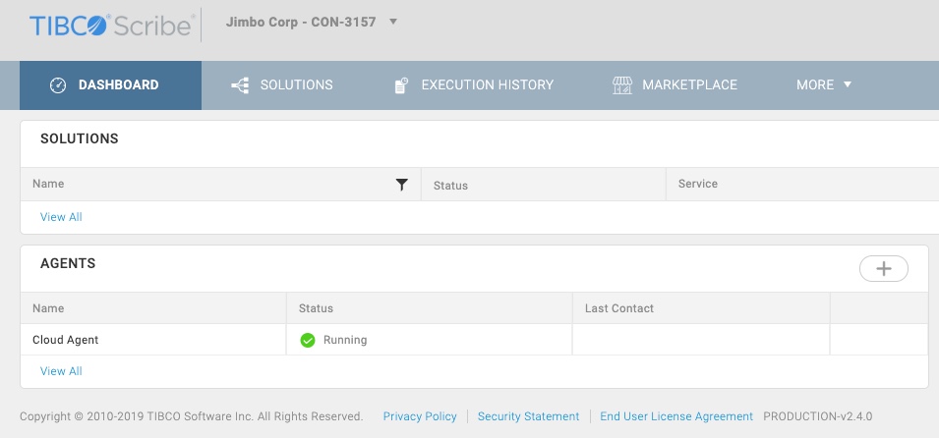Open the Jimbo Corp organization dropdown
The image size is (939, 438).
[312, 23]
